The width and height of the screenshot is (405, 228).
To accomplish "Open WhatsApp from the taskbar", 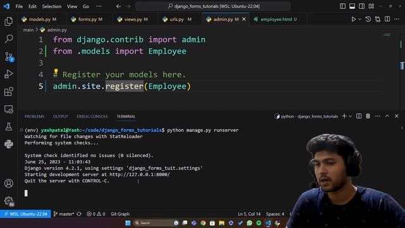I will (x=249, y=223).
